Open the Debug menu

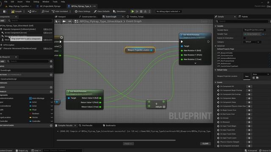point(36,2)
